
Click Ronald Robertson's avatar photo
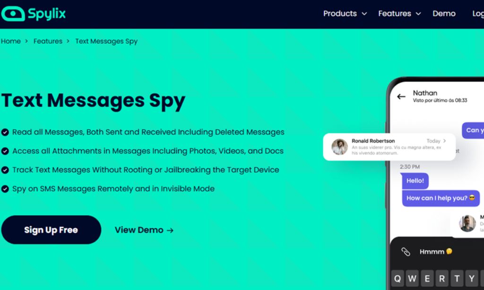pos(339,146)
